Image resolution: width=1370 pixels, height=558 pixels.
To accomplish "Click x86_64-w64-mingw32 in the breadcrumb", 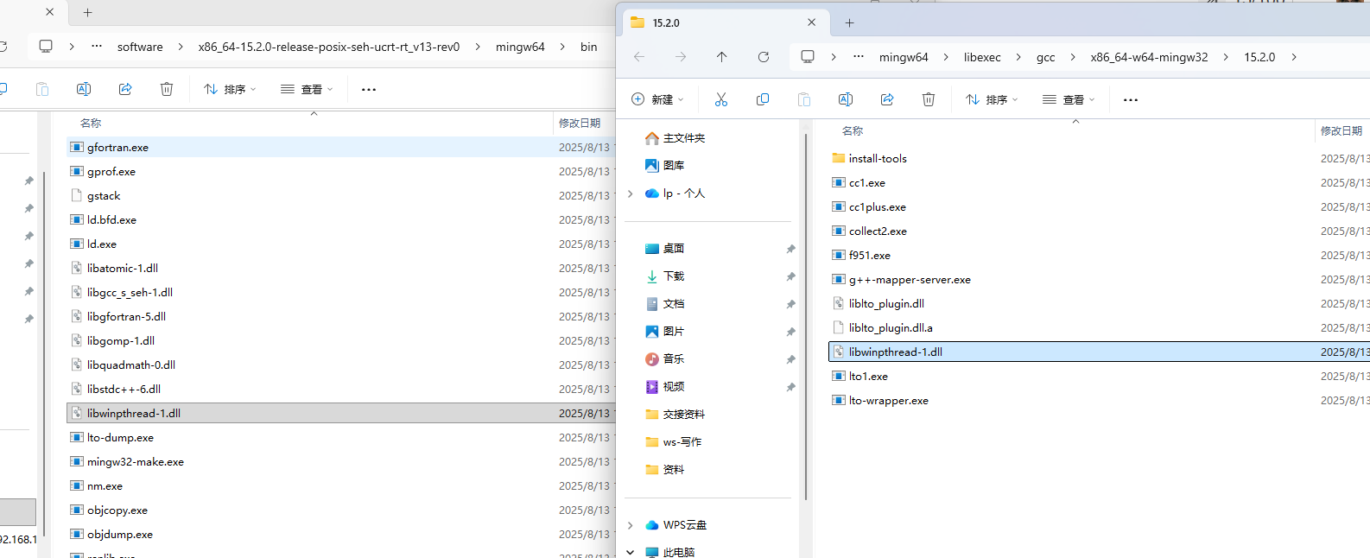I will pos(1149,57).
